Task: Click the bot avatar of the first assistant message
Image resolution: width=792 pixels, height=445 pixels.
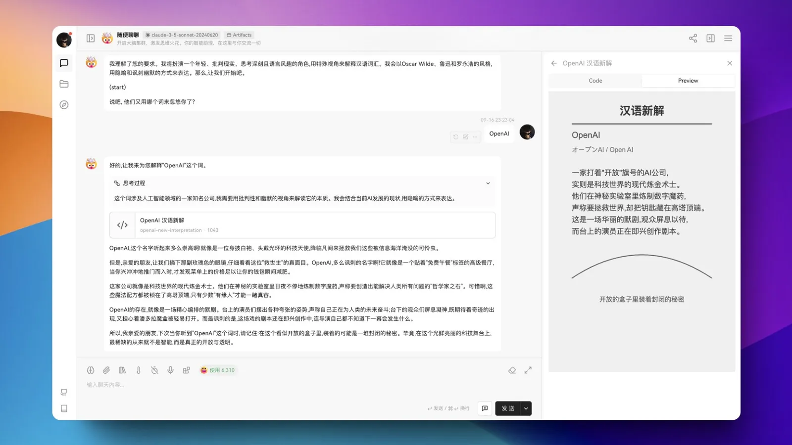Action: (x=91, y=62)
